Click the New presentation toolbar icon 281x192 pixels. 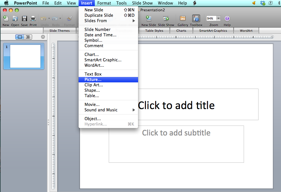pyautogui.click(x=6, y=19)
